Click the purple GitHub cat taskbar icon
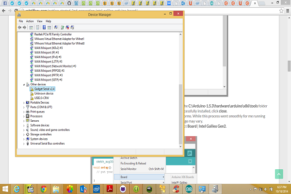 point(123,189)
